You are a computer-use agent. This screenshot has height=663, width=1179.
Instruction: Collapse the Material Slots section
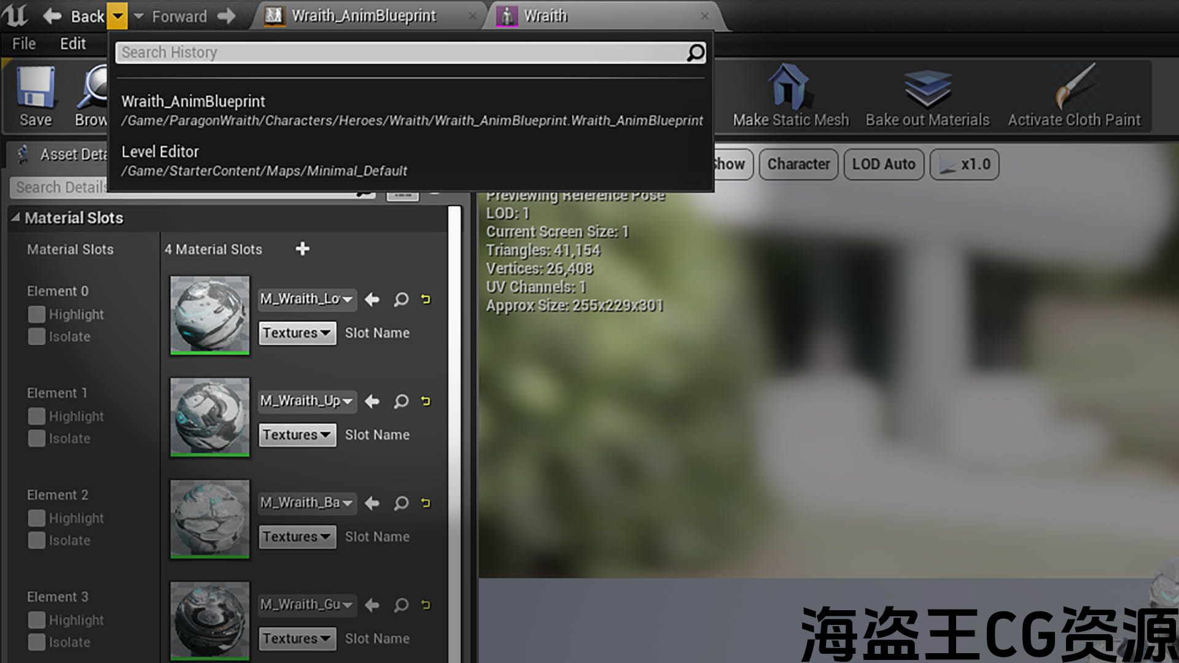[x=16, y=217]
